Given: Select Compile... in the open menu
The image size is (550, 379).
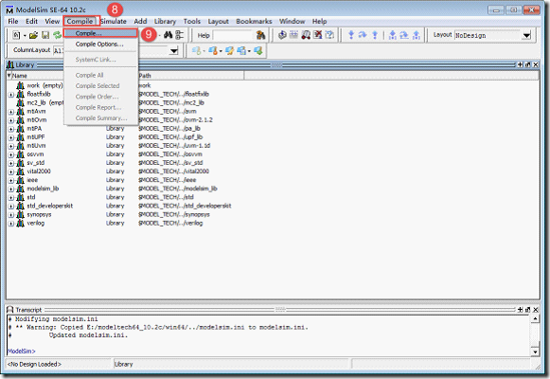Looking at the screenshot, I should tap(100, 33).
